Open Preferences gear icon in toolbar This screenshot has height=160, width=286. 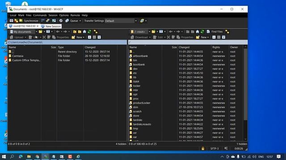[x=61, y=21]
